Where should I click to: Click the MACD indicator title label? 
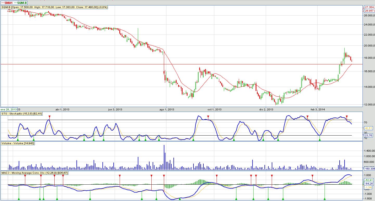click(x=35, y=173)
